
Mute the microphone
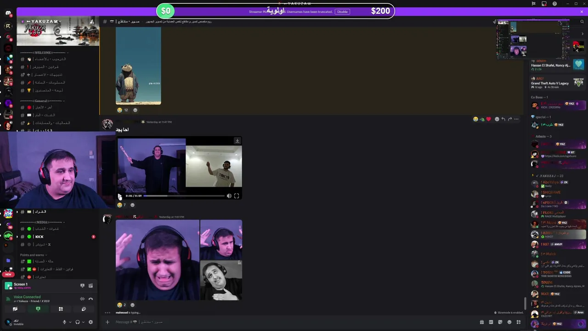64,322
